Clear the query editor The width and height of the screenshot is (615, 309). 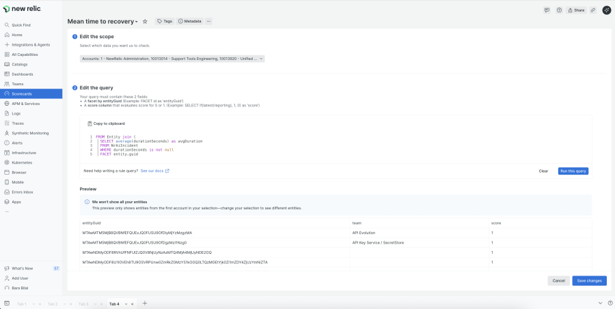543,171
